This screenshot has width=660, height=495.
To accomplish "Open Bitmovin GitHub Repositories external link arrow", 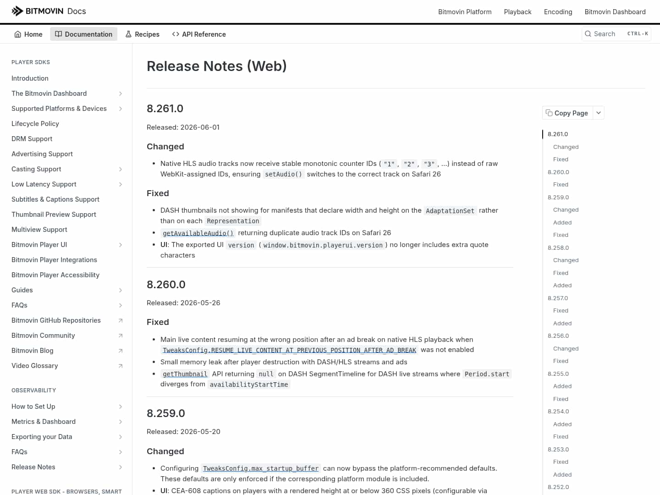I will pyautogui.click(x=121, y=320).
